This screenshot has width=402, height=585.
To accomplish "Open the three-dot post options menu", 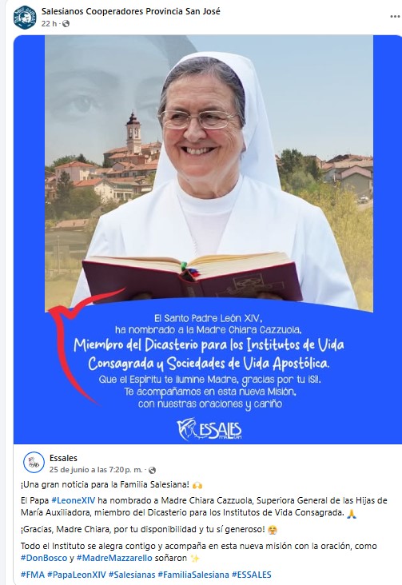I will pos(395,17).
